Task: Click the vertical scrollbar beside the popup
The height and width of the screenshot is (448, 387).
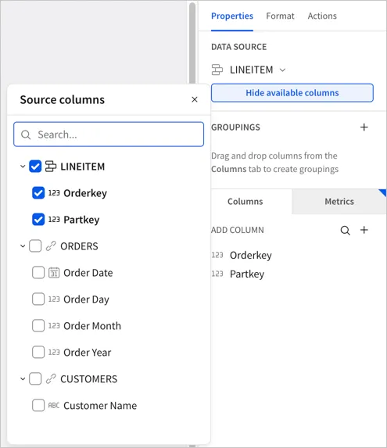Action: pos(192,43)
